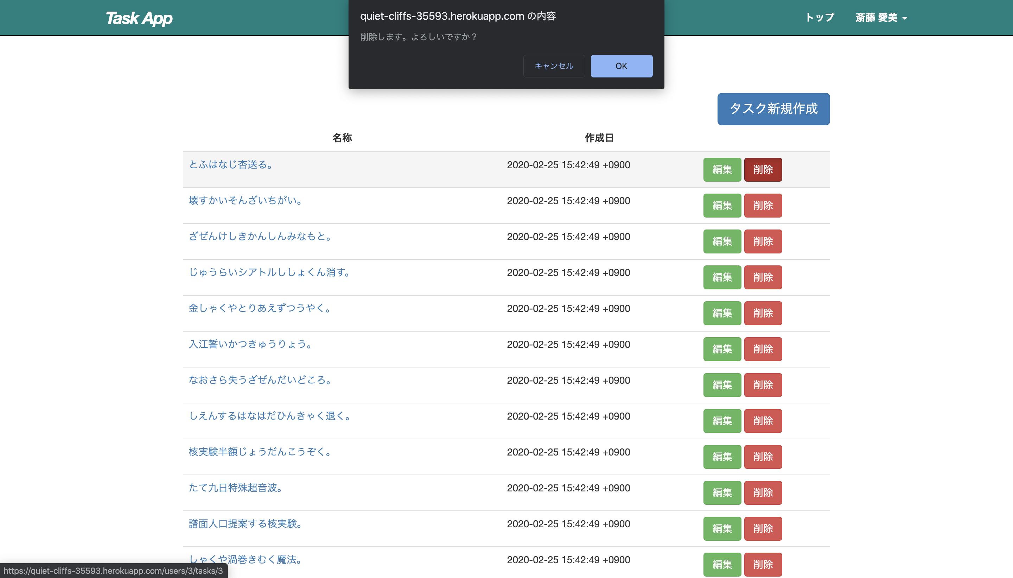The width and height of the screenshot is (1013, 578).
Task: Open task 核実験半額じょうだんこうぞく。
Action: tap(261, 452)
